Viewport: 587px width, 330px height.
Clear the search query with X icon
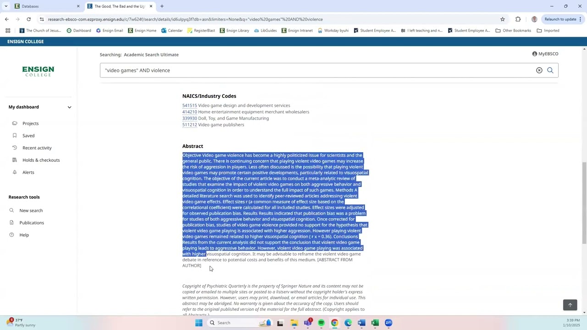point(539,70)
